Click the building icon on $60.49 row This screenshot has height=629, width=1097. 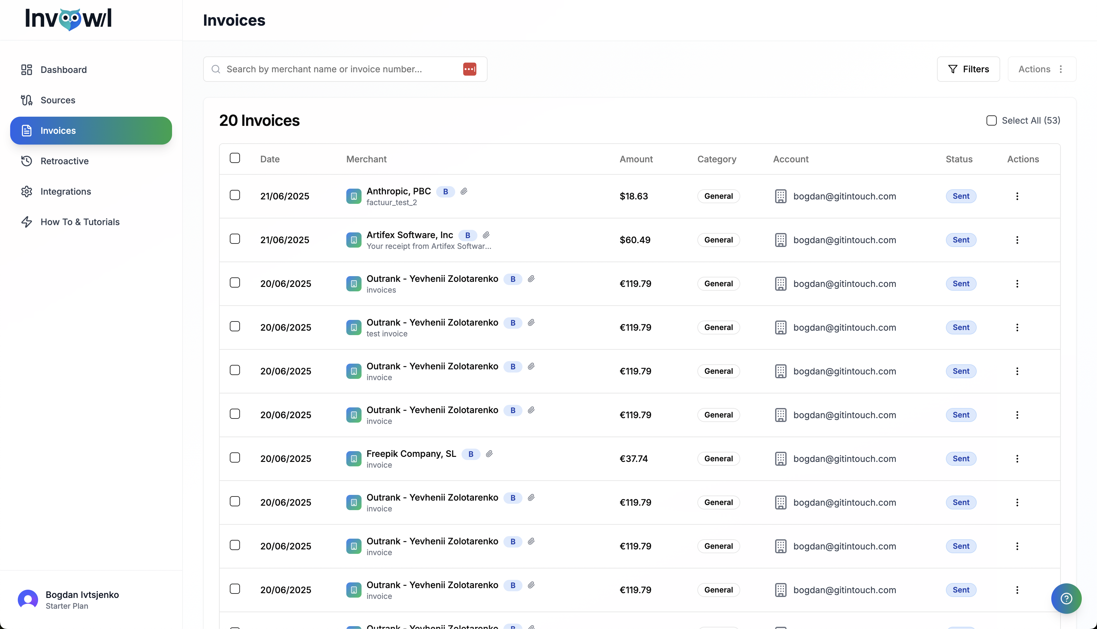point(781,240)
